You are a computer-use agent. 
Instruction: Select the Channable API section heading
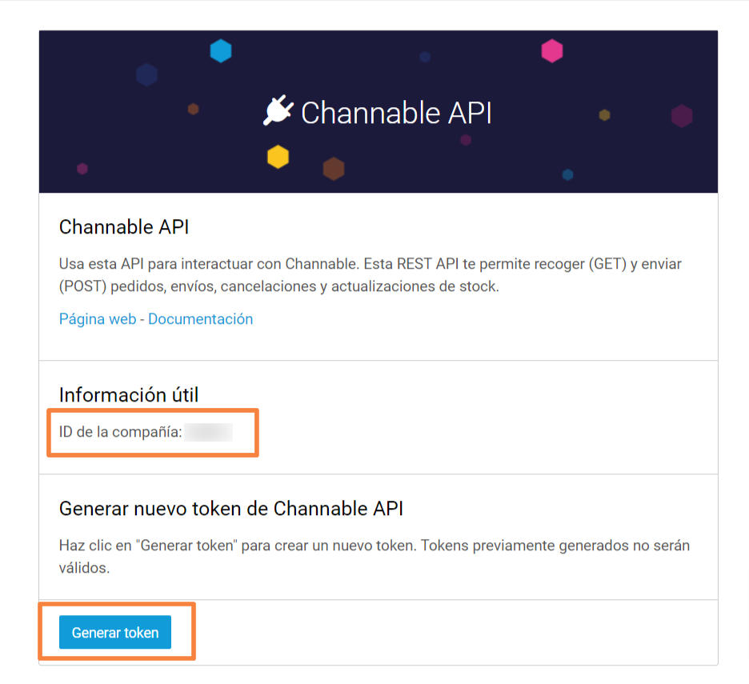[x=124, y=227]
